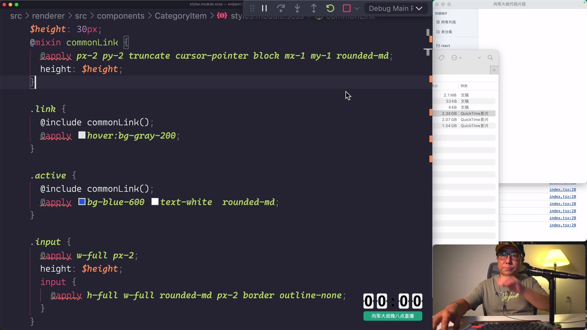This screenshot has width=587, height=330.
Task: Expand the chevron next to the stop button
Action: click(x=356, y=8)
